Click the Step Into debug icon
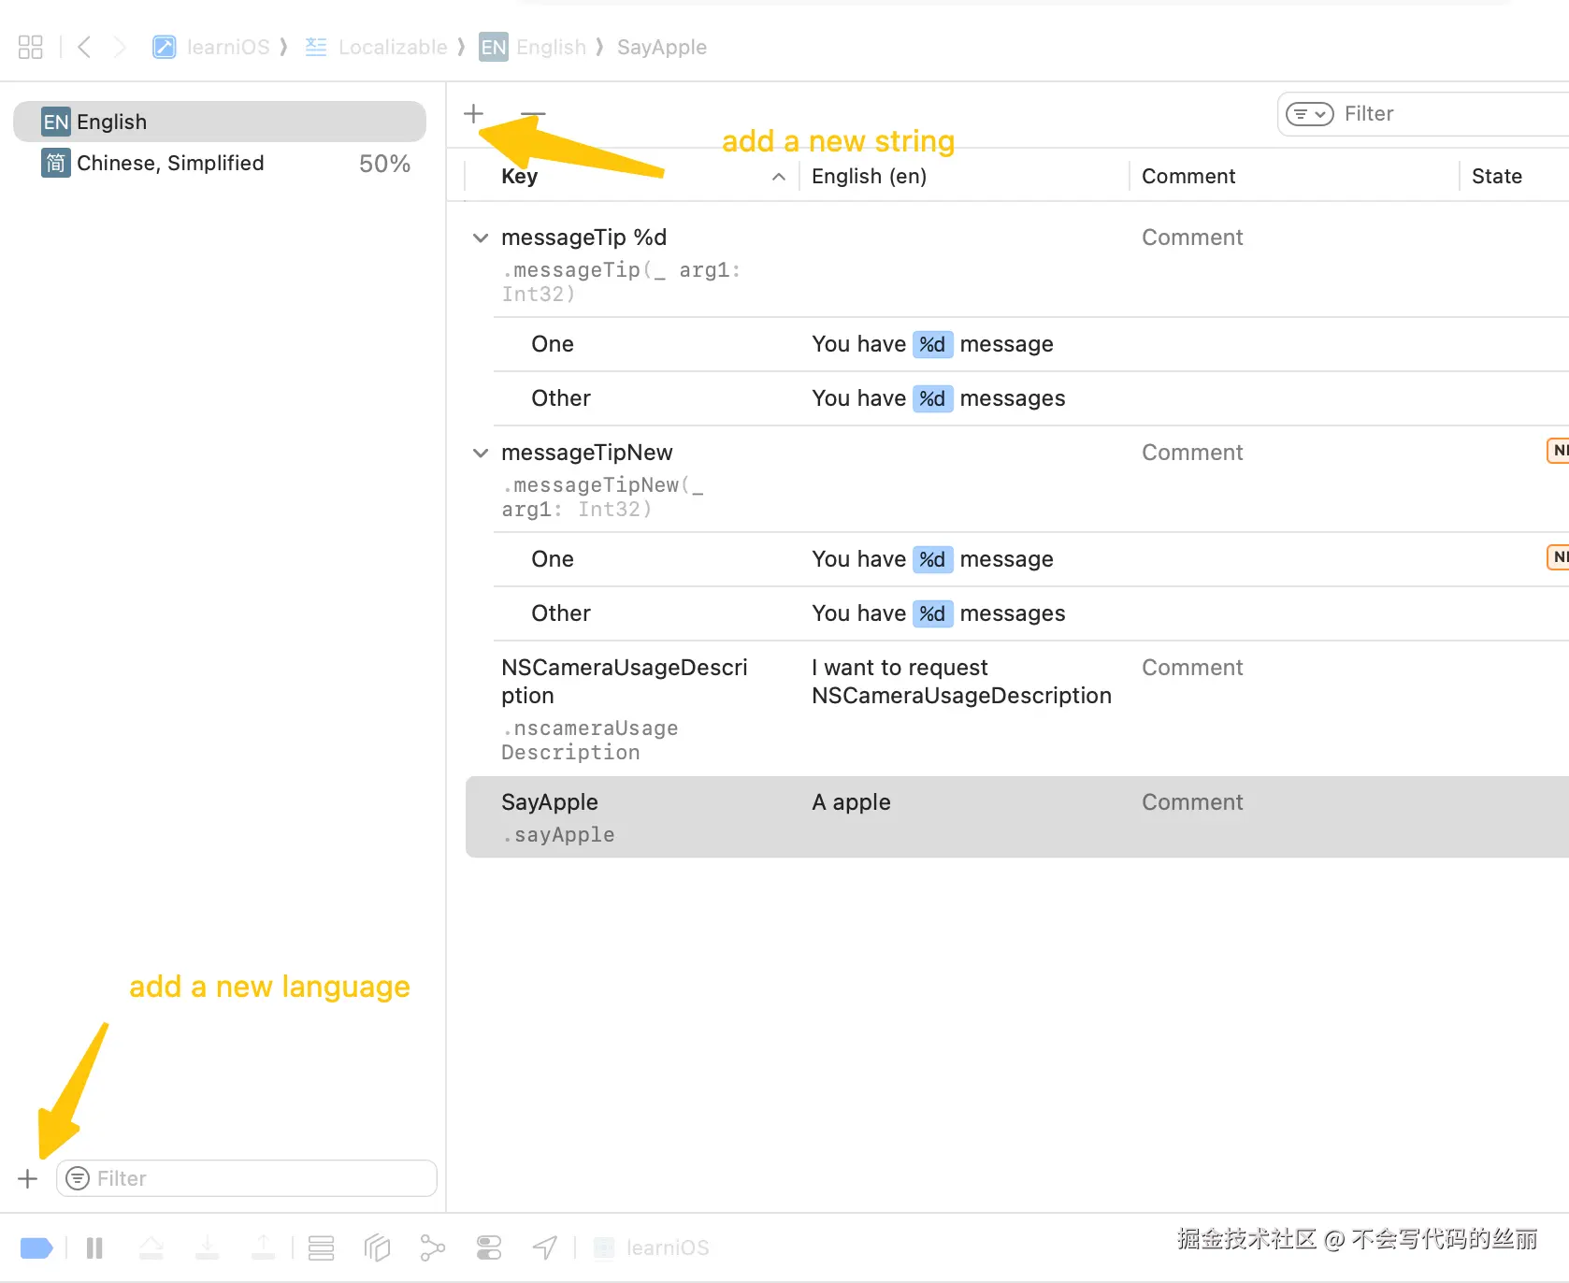The width and height of the screenshot is (1569, 1283). coord(208,1247)
